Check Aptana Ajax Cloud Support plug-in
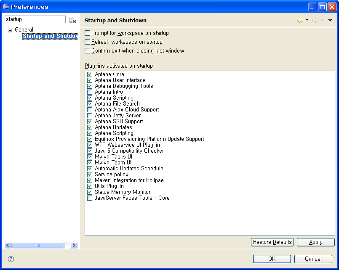This screenshot has width=339, height=270. (90, 110)
